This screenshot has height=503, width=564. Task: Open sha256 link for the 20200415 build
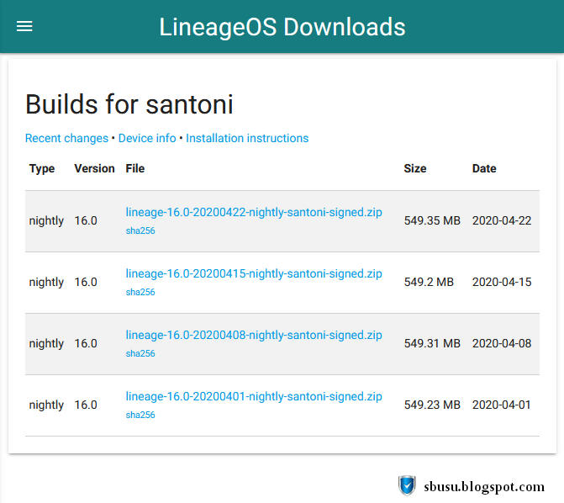point(140,292)
